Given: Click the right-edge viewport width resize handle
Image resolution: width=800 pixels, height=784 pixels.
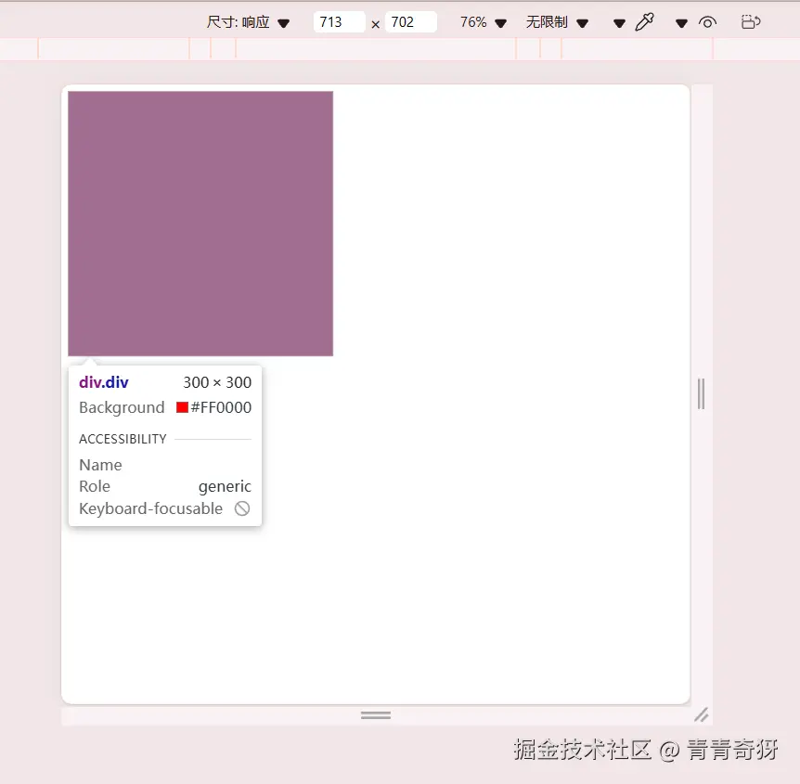Looking at the screenshot, I should point(702,393).
